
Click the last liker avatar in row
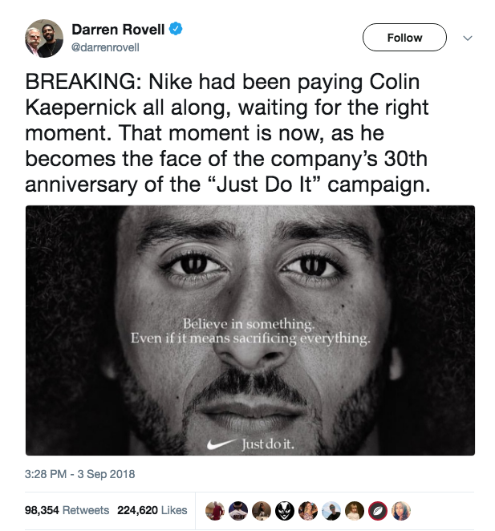[x=401, y=510]
